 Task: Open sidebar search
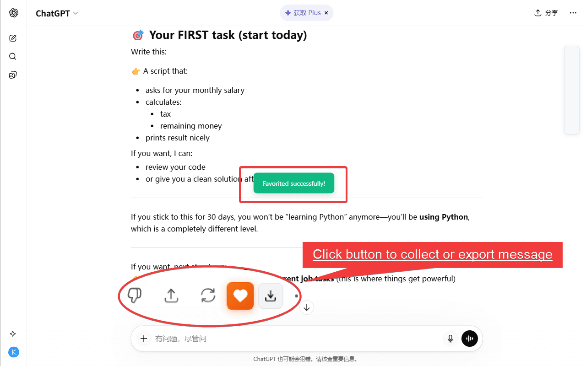tap(12, 56)
